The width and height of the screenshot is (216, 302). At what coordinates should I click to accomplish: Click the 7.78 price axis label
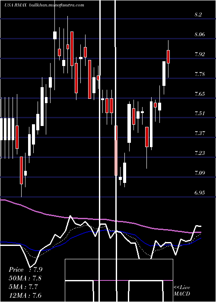click(200, 74)
